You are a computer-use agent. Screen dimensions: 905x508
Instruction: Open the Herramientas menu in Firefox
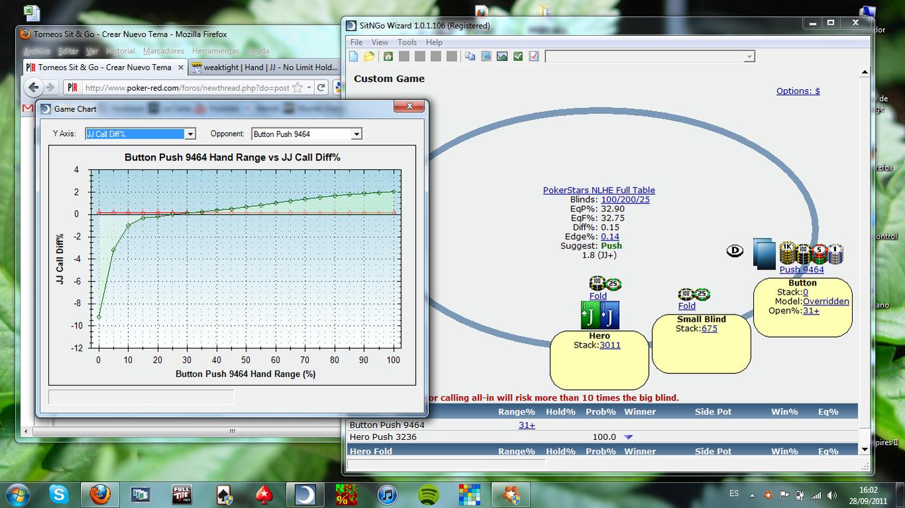[215, 51]
